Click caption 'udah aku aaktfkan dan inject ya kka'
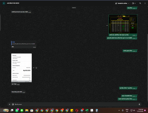The height and width of the screenshot is (113, 148). (119, 35)
